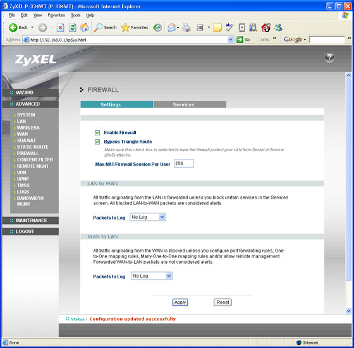
Task: Open the Mail icon dropdown arrow
Action: pyautogui.click(x=178, y=28)
